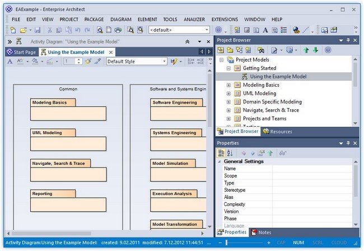Move item up with green up arrow
The height and width of the screenshot is (251, 364).
tap(306, 50)
